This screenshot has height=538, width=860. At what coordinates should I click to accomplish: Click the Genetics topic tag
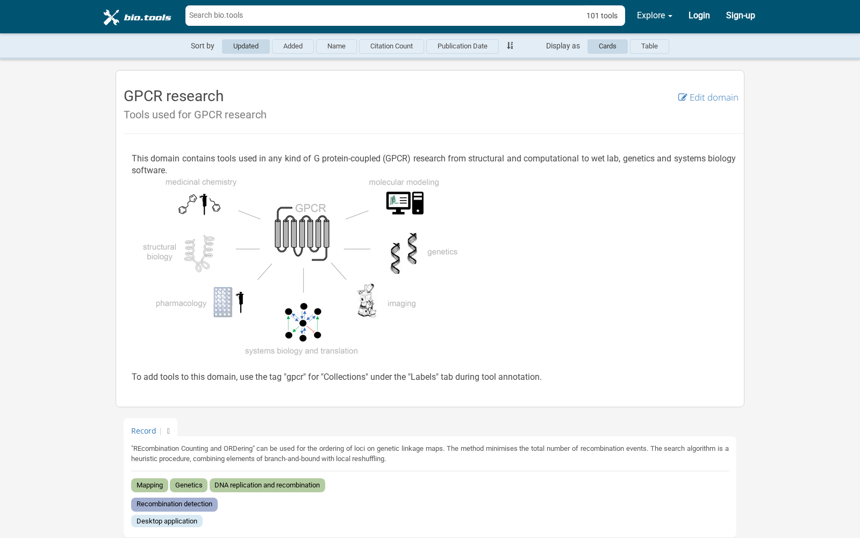point(189,485)
